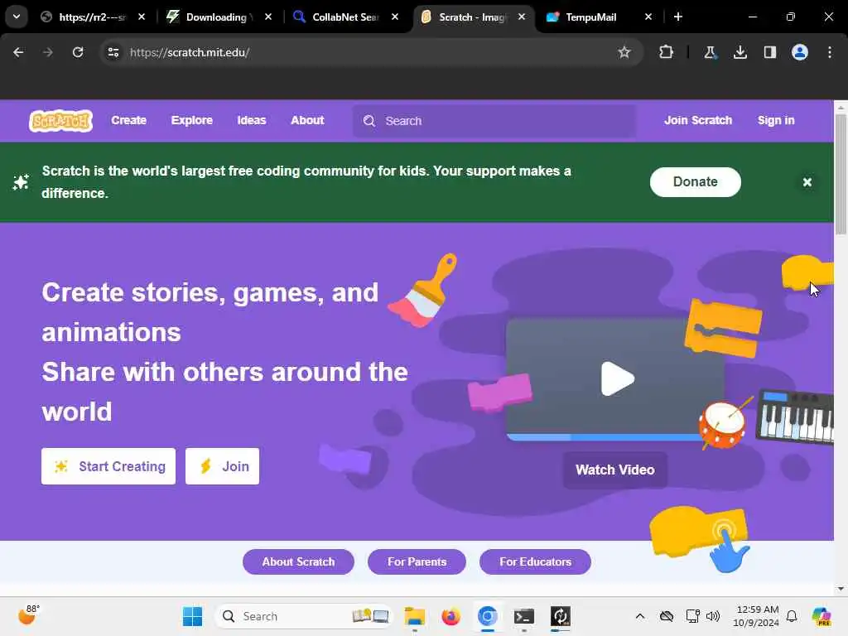The height and width of the screenshot is (636, 848).
Task: Open the Chrome Labs flask icon
Action: (710, 52)
